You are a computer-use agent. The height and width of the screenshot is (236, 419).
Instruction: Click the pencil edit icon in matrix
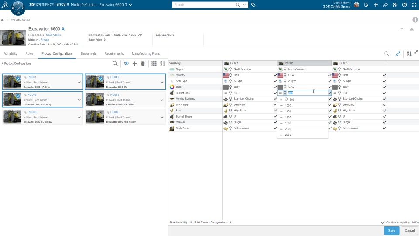398,54
